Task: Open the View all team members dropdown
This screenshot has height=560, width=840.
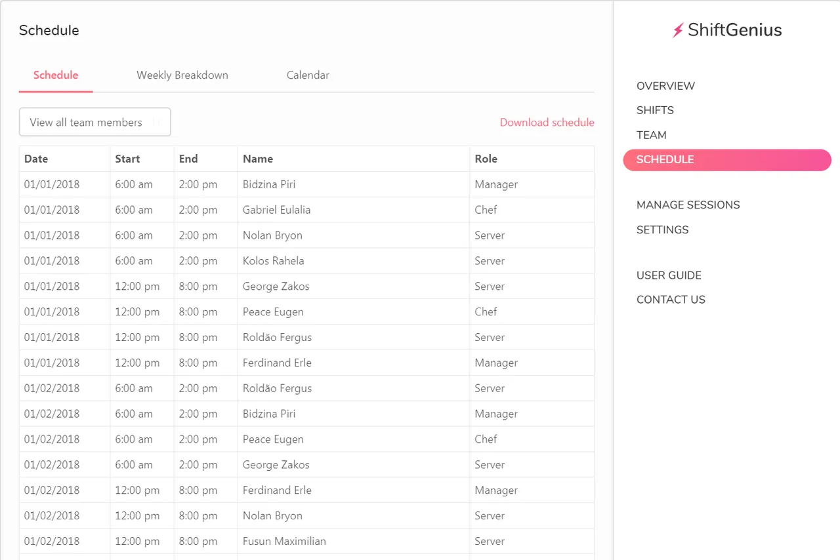Action: [95, 122]
